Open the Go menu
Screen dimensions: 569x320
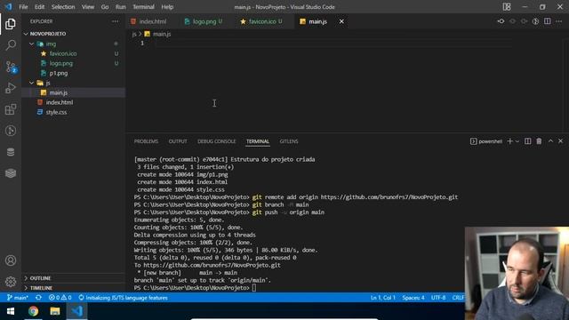pos(105,7)
